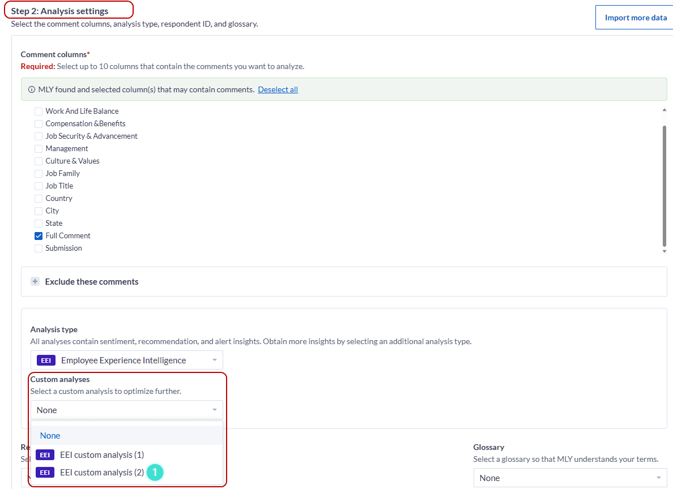Tick the Culture & Values checkbox
Image resolution: width=673 pixels, height=489 pixels.
(x=39, y=161)
